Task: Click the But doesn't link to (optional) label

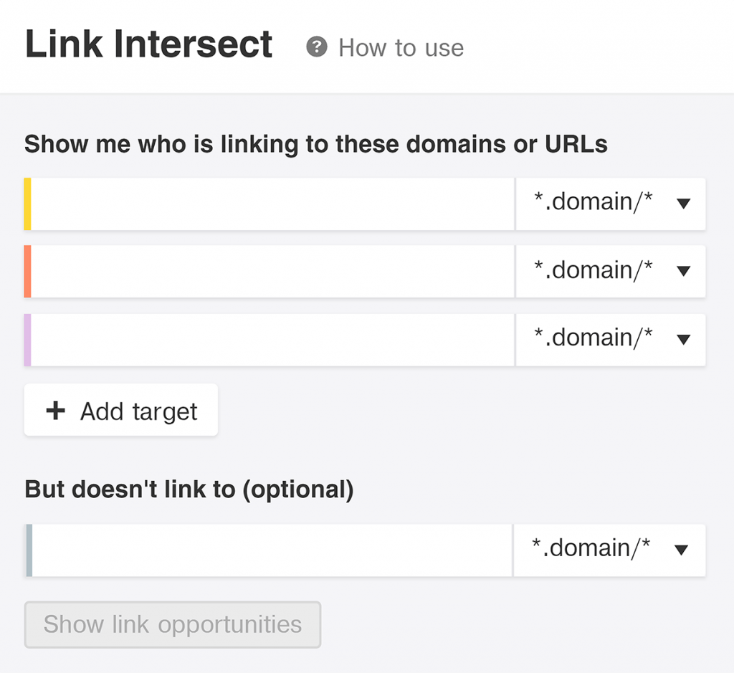Action: (189, 490)
